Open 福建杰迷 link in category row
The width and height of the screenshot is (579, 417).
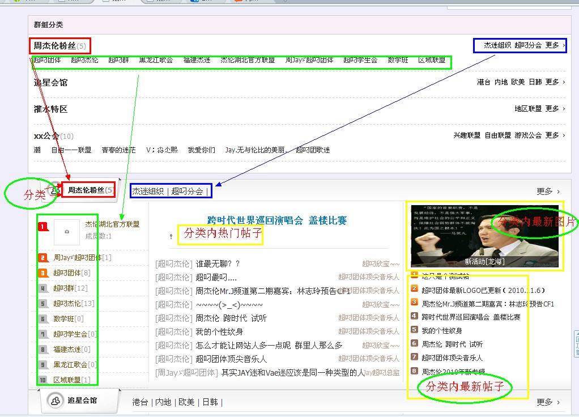[197, 60]
